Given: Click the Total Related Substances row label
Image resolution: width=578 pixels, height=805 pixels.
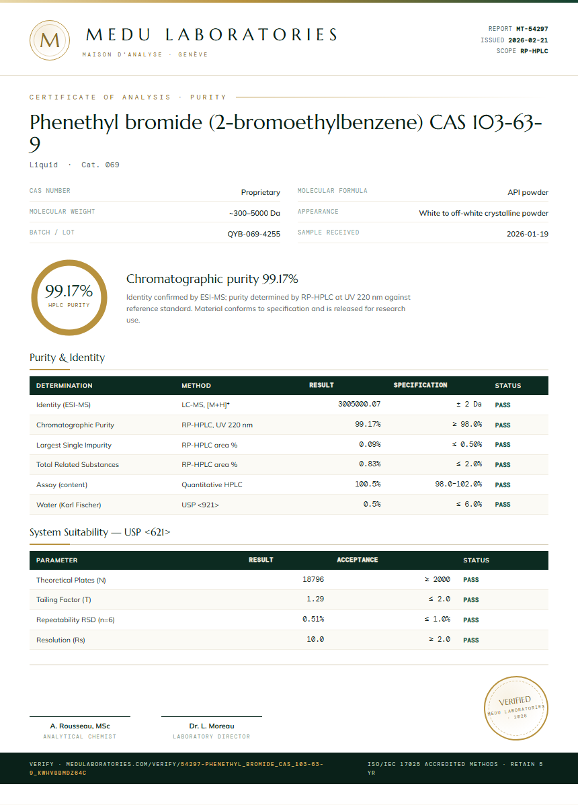Looking at the screenshot, I should point(77,464).
